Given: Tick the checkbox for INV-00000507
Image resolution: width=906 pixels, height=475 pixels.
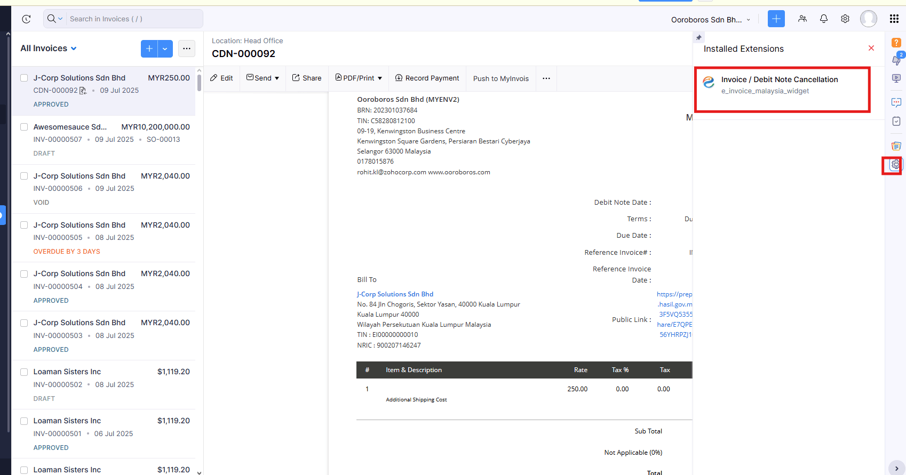Looking at the screenshot, I should [24, 127].
